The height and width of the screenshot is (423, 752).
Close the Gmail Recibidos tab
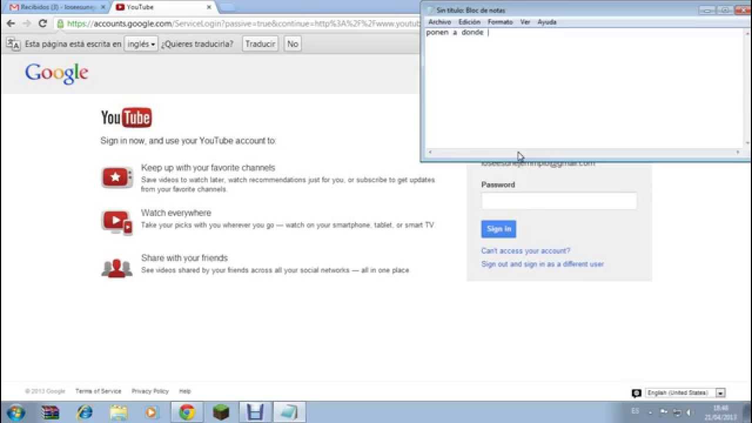click(103, 7)
